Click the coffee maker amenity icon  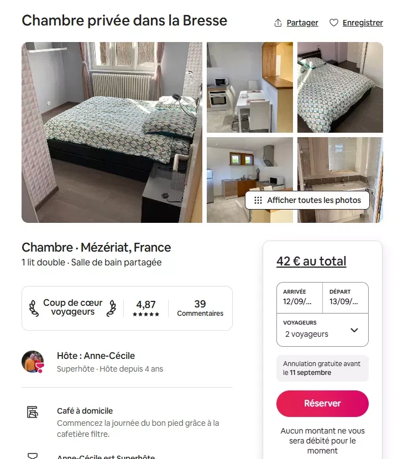[x=33, y=411]
